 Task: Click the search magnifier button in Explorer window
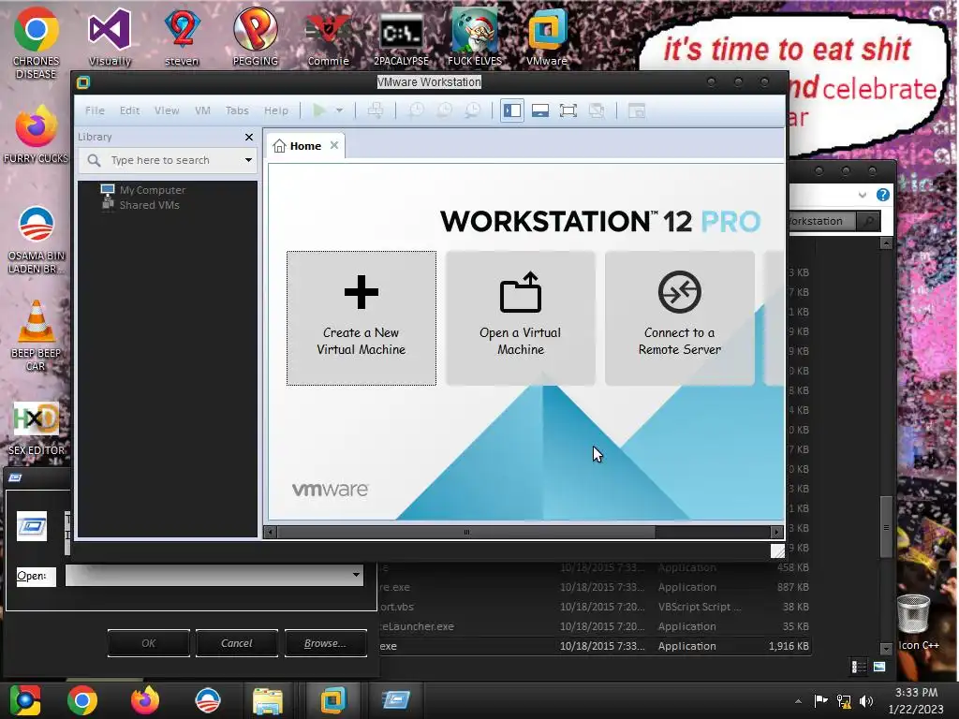pyautogui.click(x=868, y=221)
